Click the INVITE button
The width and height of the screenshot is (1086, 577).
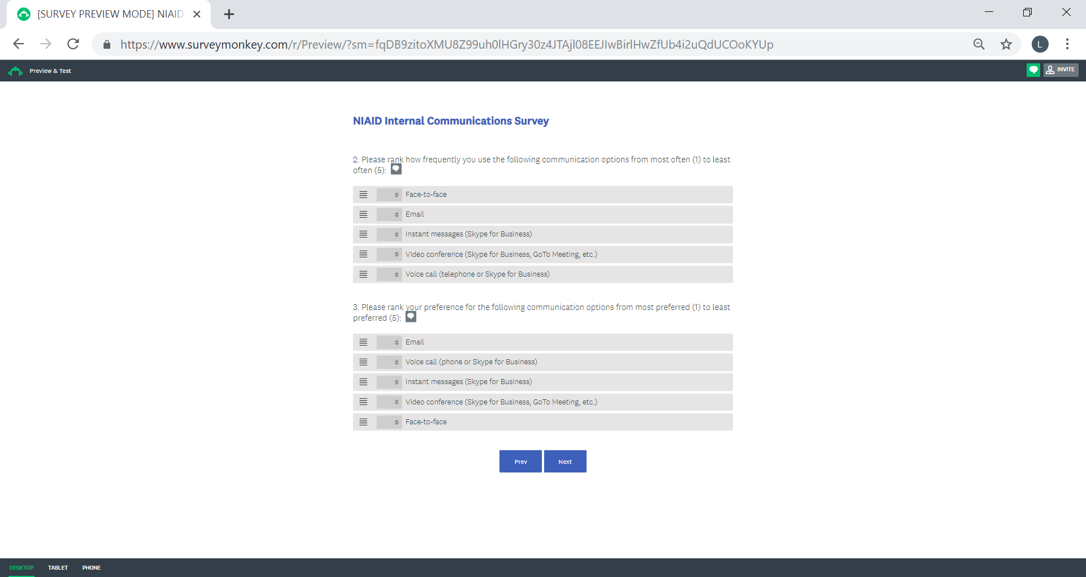(x=1061, y=70)
